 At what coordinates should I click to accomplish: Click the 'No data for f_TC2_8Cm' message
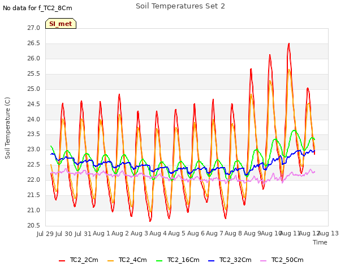click(37, 8)
